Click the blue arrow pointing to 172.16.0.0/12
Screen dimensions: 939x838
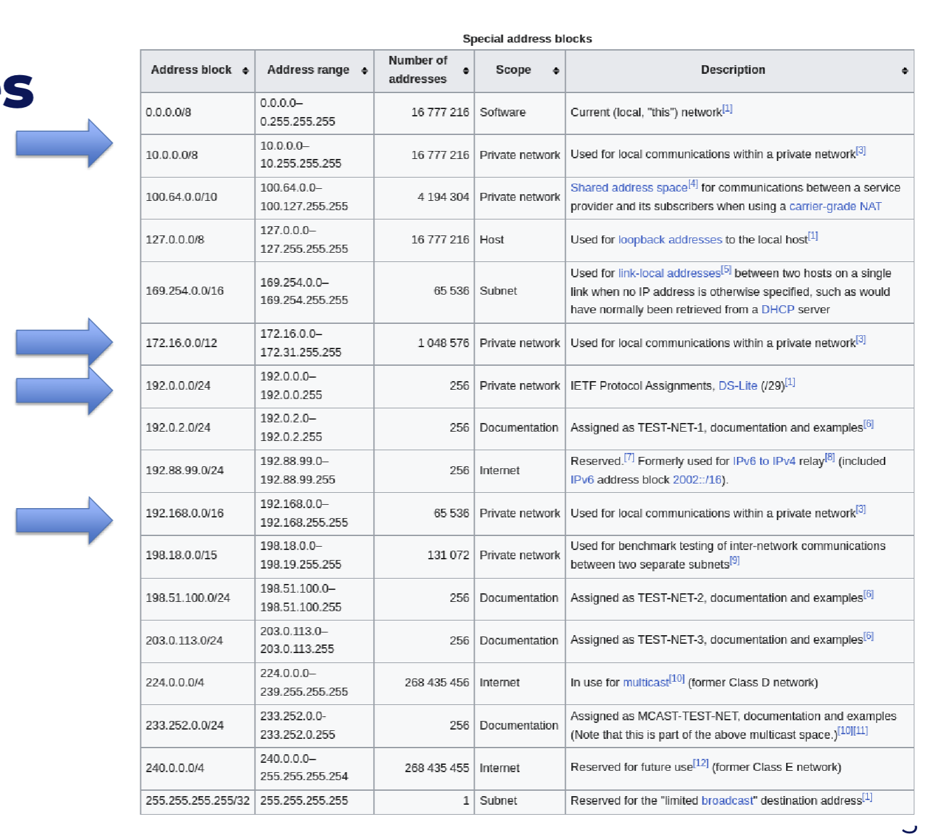(65, 342)
